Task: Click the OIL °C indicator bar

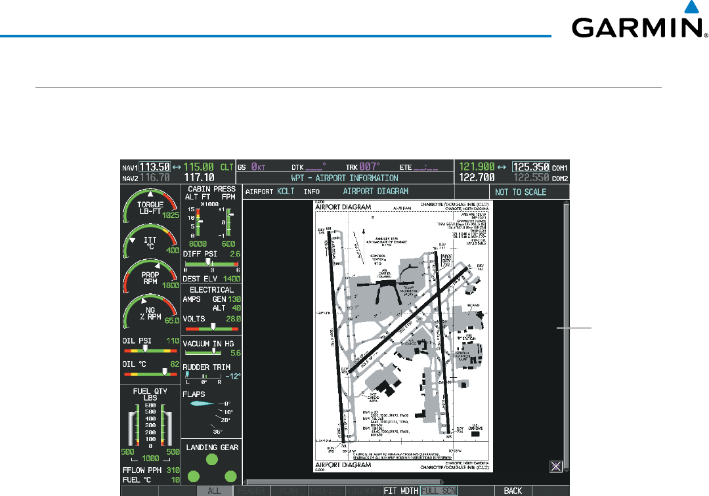Action: pyautogui.click(x=151, y=373)
